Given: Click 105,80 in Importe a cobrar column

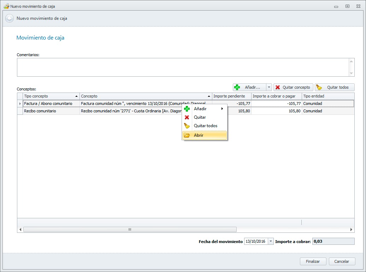Looking at the screenshot, I should (x=276, y=111).
